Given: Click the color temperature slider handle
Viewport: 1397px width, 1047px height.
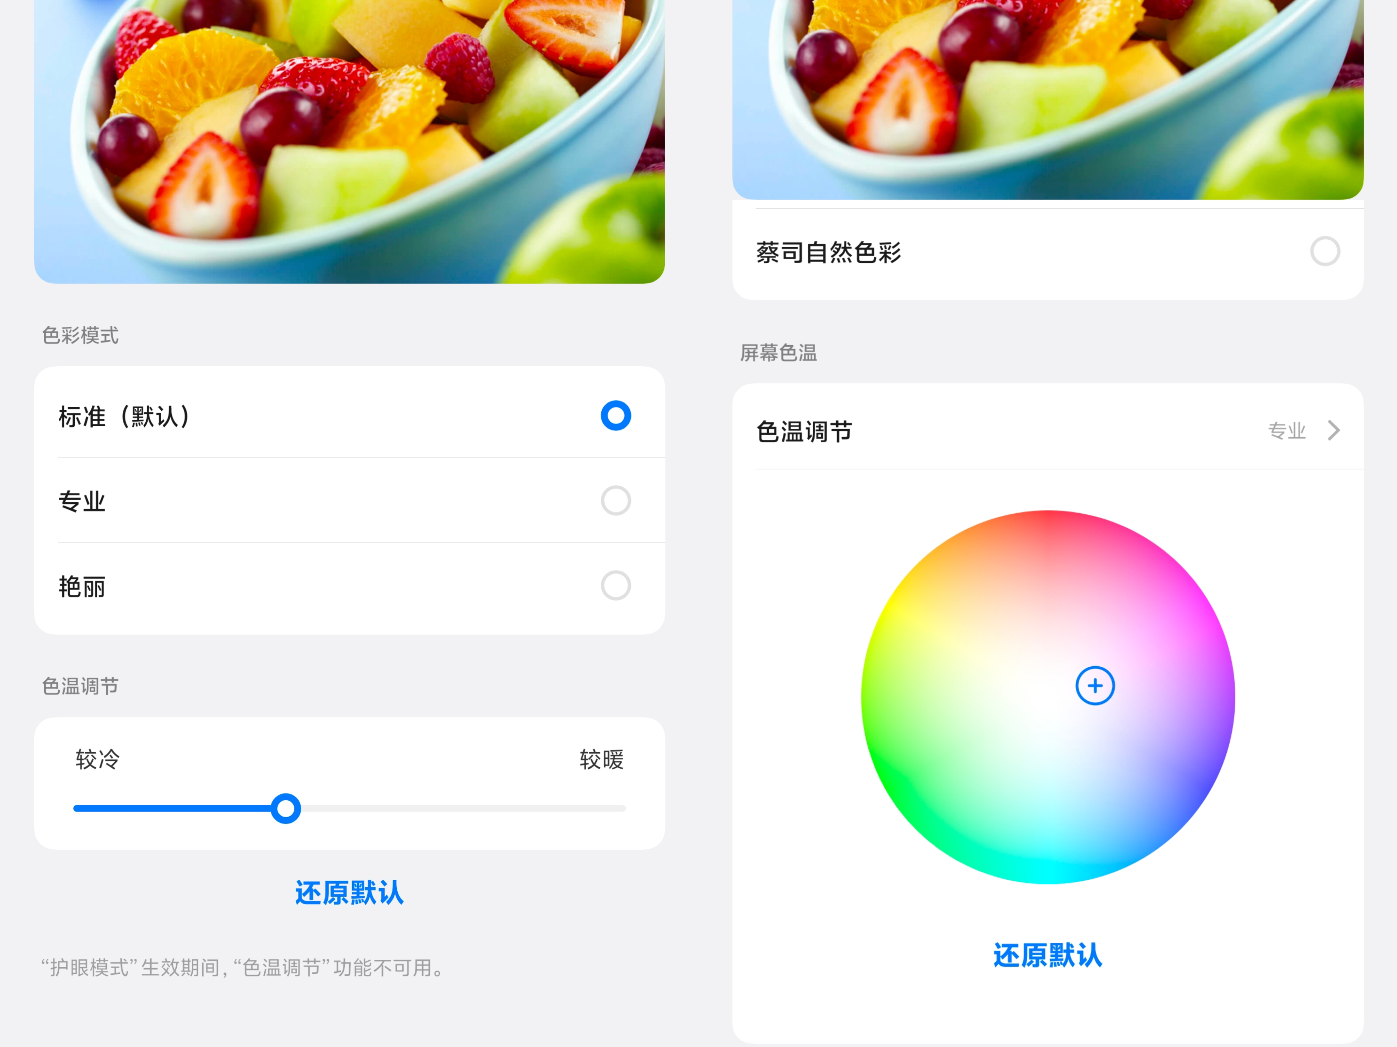Looking at the screenshot, I should (285, 808).
